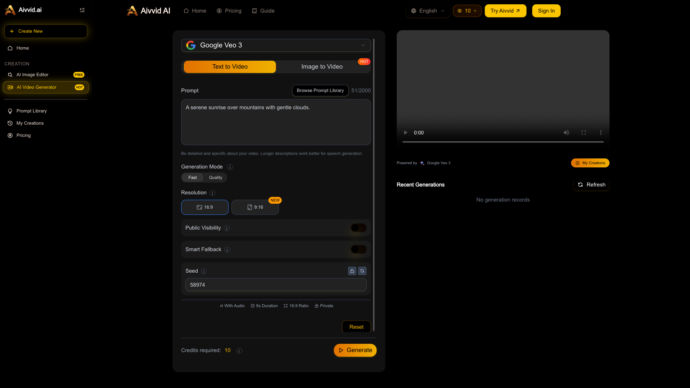Viewport: 690px width, 388px height.
Task: Click the Sign In button
Action: click(x=546, y=11)
